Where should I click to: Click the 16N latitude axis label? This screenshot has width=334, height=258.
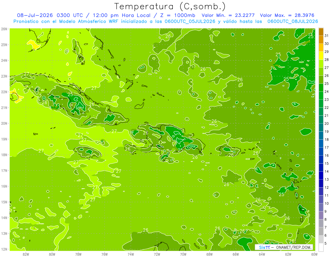click(x=4, y=186)
